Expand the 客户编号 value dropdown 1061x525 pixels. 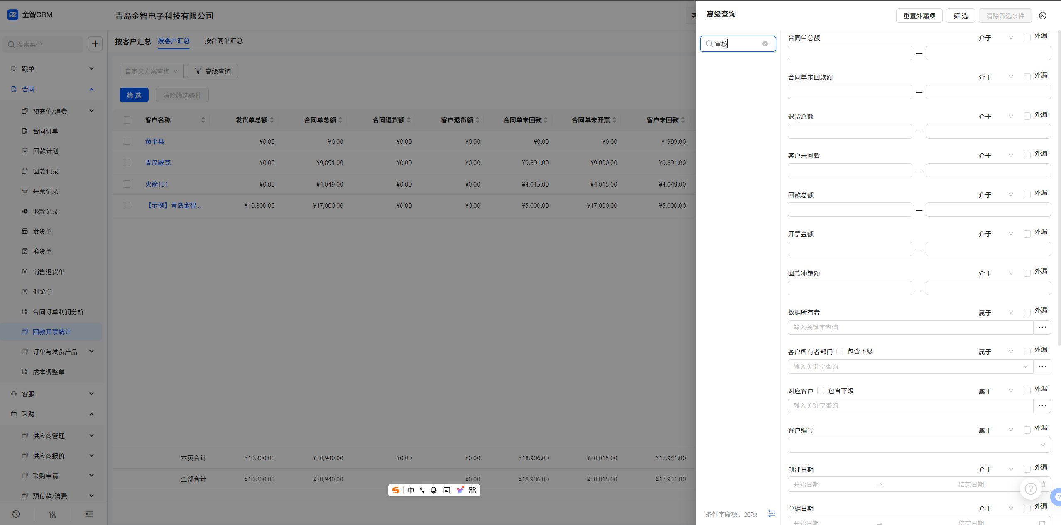(x=919, y=445)
